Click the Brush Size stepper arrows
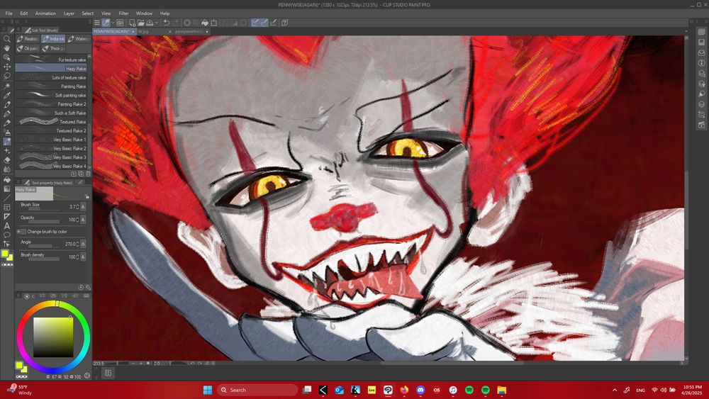Viewport: 709px width, 399px height. pos(77,206)
